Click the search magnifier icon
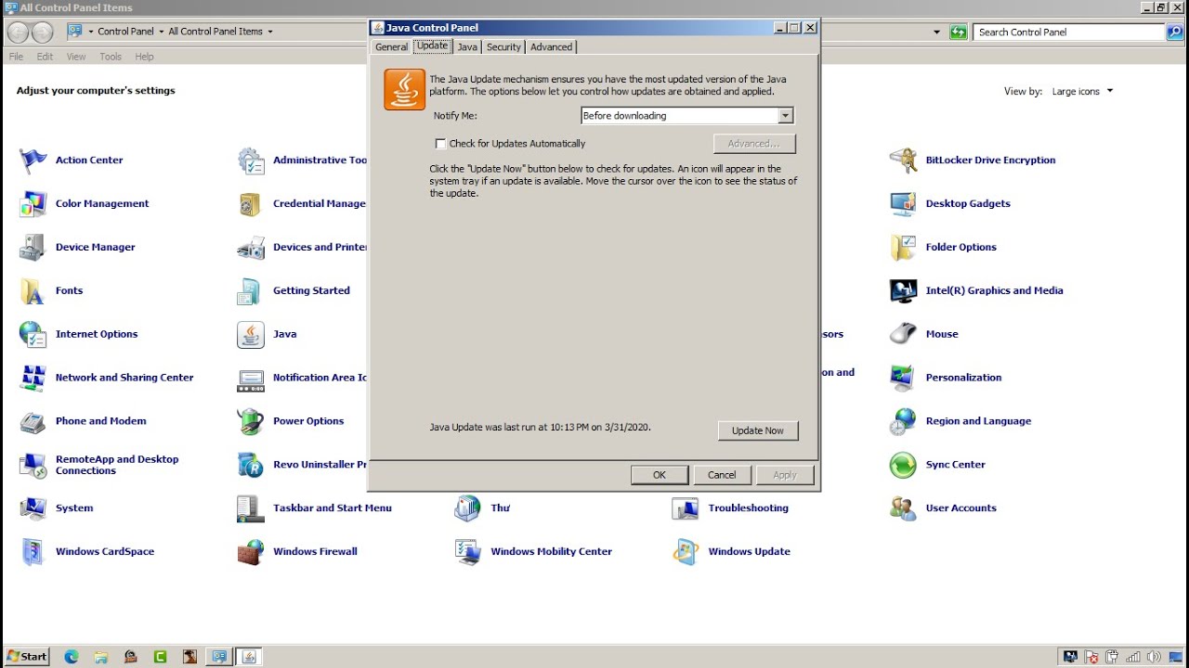The height and width of the screenshot is (668, 1189). (x=1174, y=32)
